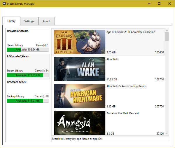Open the About tab

coord(46,21)
